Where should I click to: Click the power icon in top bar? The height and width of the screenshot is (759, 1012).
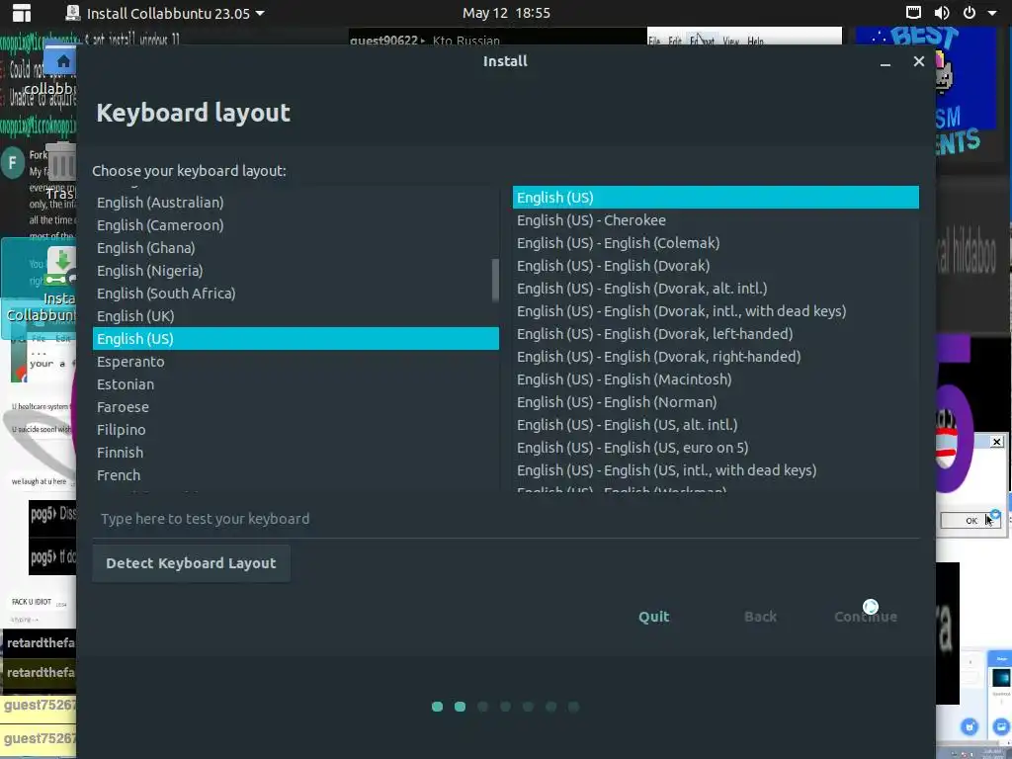[969, 13]
